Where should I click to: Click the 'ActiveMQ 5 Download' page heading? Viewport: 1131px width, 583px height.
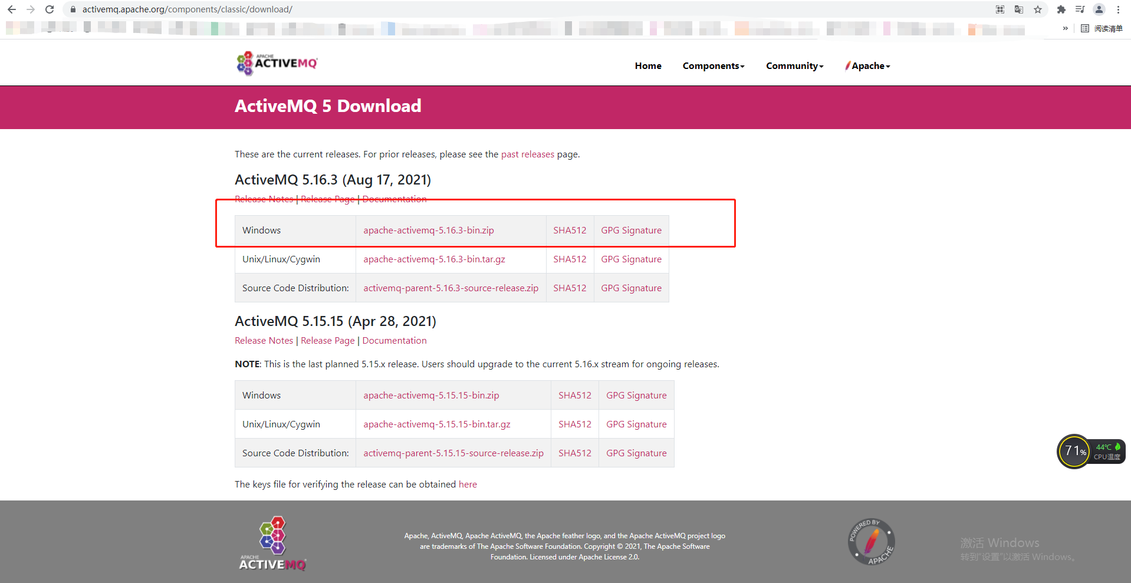[328, 106]
